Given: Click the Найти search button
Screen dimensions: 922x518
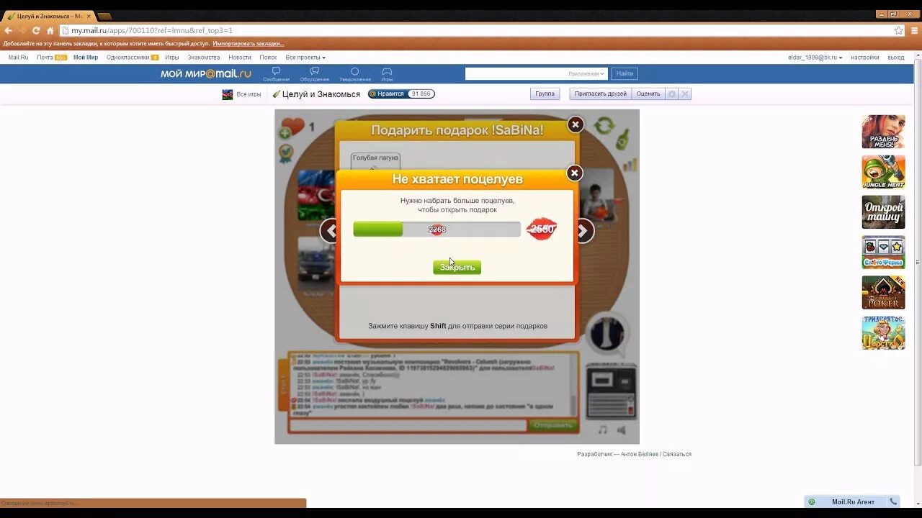Looking at the screenshot, I should click(x=625, y=73).
